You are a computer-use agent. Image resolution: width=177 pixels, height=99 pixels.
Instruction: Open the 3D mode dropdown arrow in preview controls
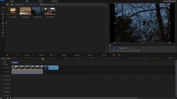[x=136, y=51]
